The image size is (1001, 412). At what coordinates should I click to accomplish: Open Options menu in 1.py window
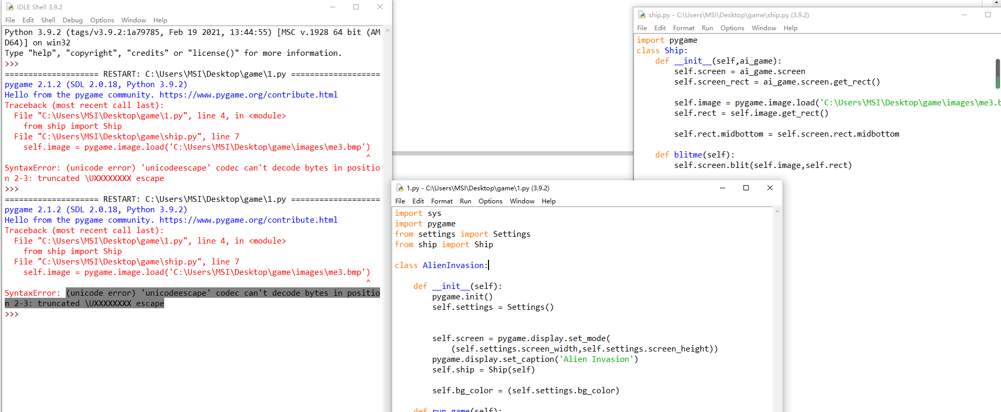click(490, 201)
